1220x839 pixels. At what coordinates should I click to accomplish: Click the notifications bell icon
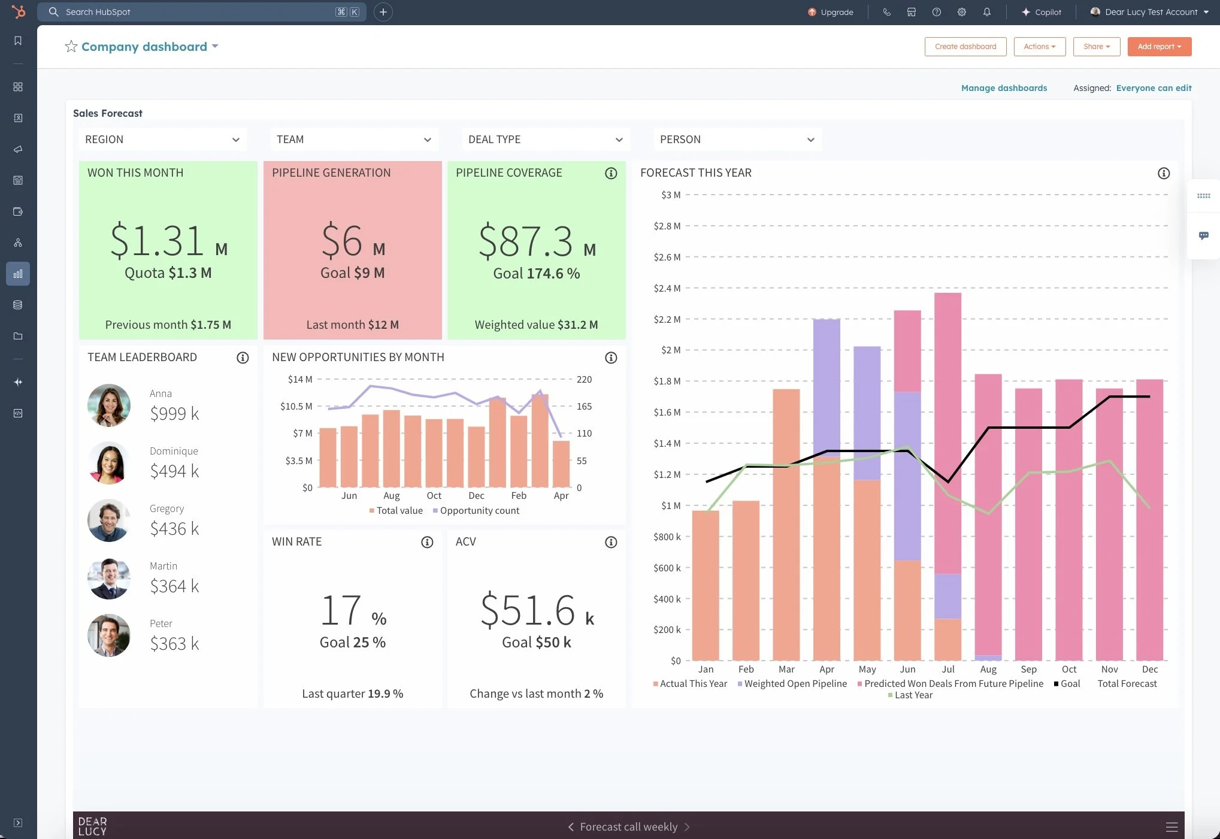pyautogui.click(x=986, y=12)
